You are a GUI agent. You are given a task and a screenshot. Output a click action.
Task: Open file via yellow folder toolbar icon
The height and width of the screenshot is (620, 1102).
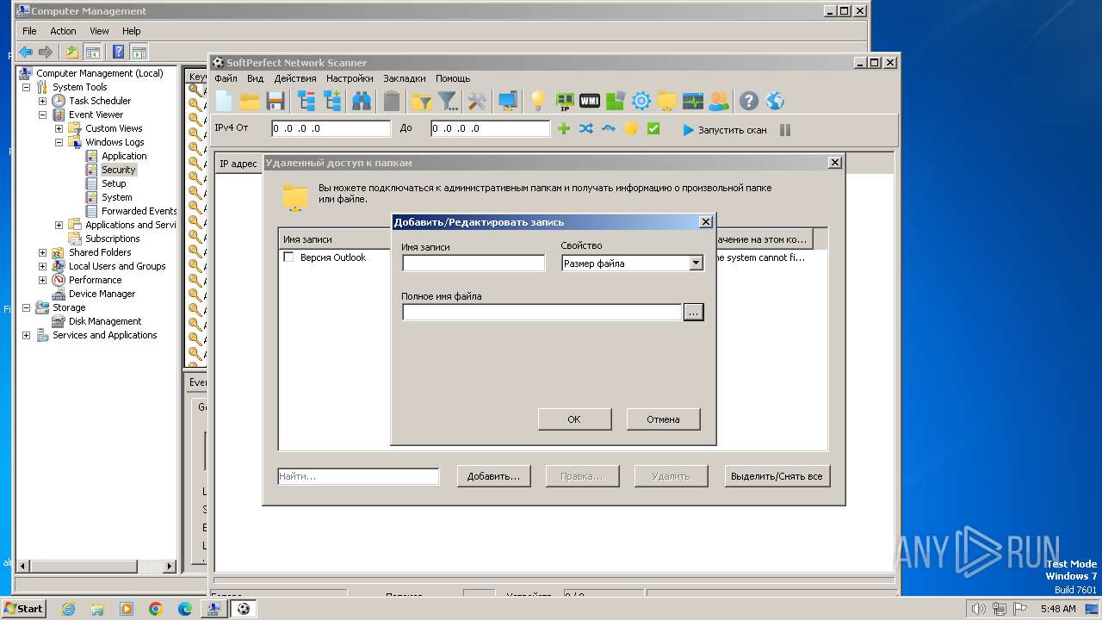(x=250, y=102)
